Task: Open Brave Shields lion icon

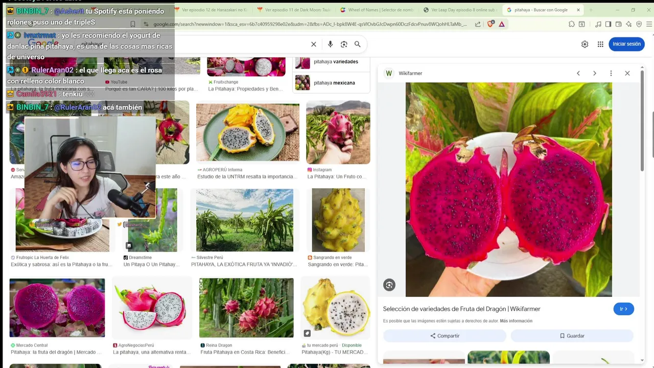Action: tap(491, 24)
